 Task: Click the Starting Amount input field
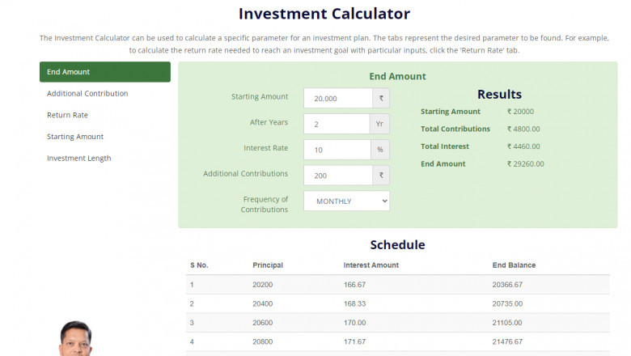337,98
